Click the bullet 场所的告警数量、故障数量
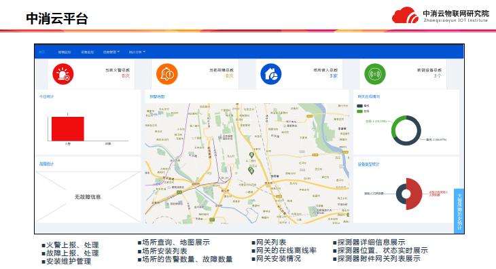 tap(185, 259)
